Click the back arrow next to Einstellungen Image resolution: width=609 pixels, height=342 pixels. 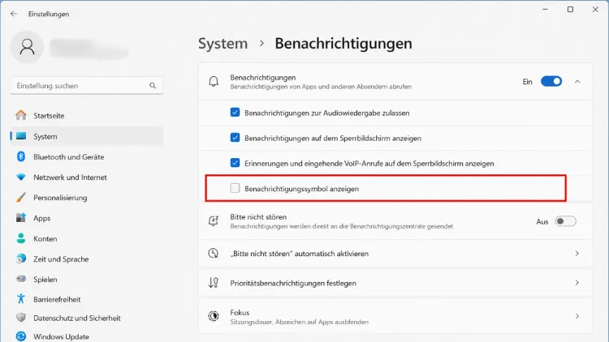click(x=14, y=14)
